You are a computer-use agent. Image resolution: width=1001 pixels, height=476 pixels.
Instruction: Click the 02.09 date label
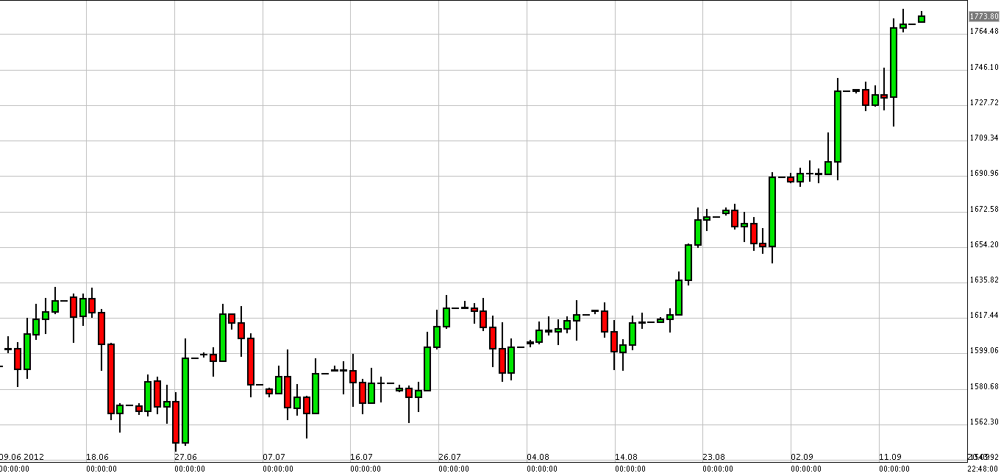click(803, 456)
